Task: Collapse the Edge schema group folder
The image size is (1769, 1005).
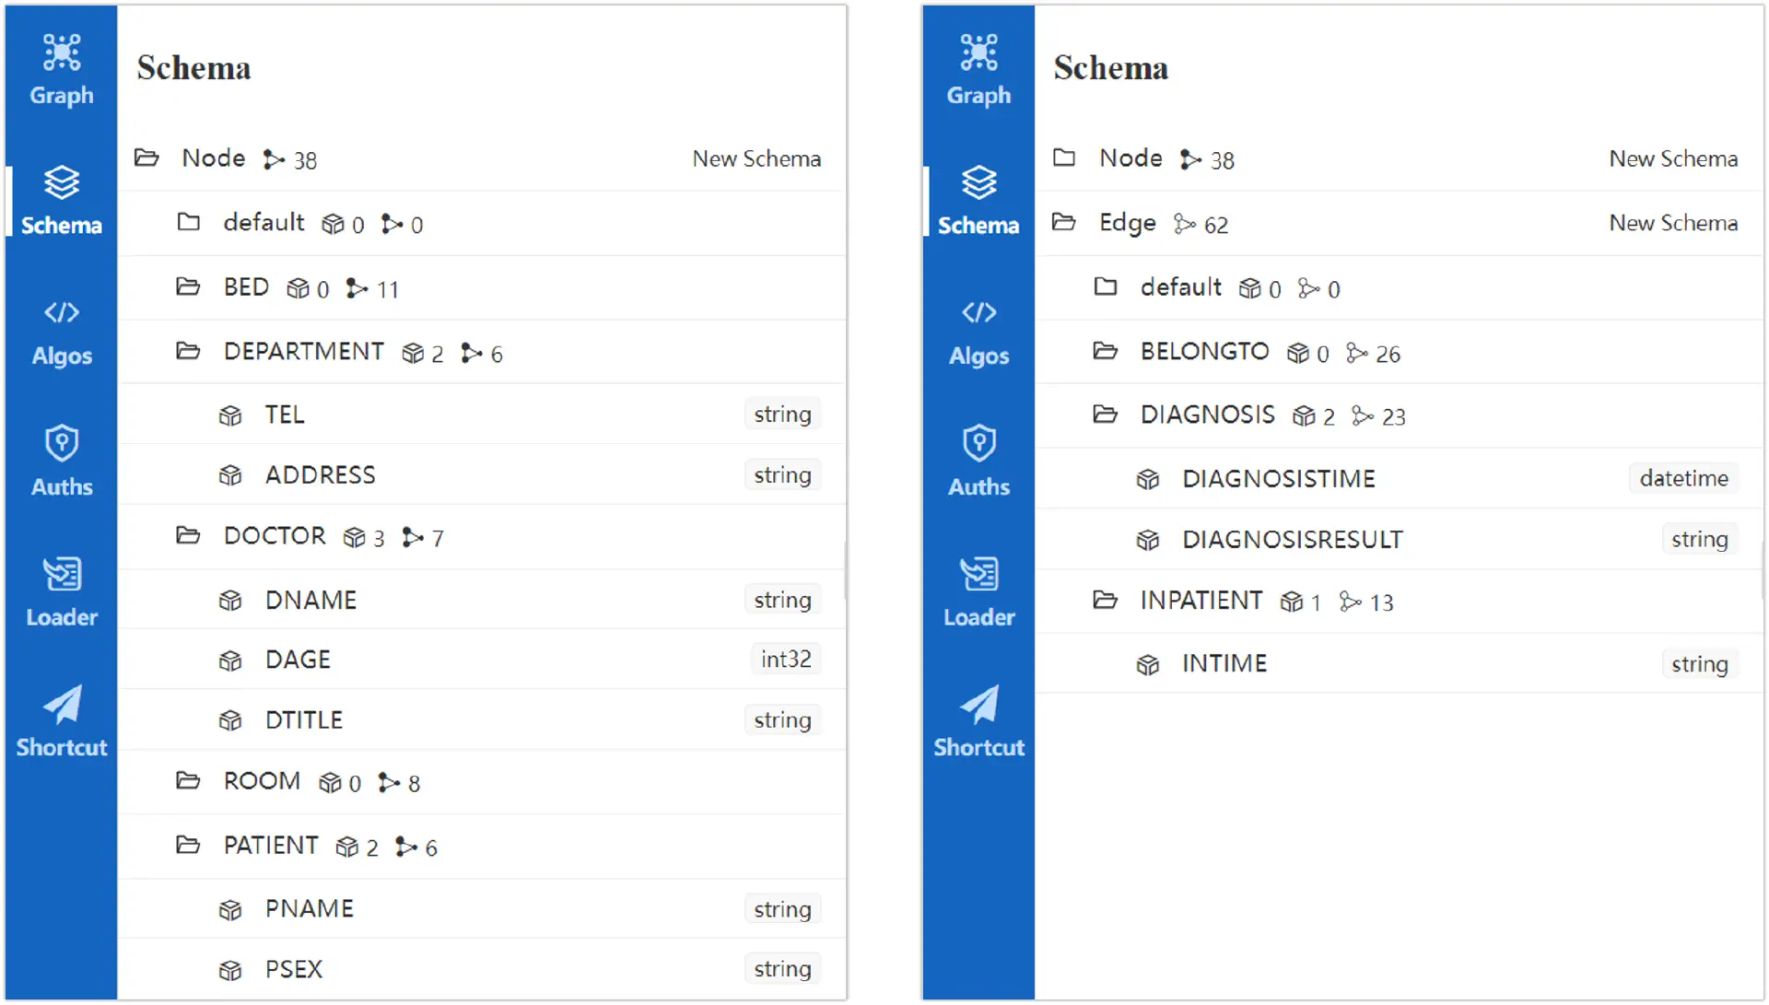Action: click(x=1063, y=223)
